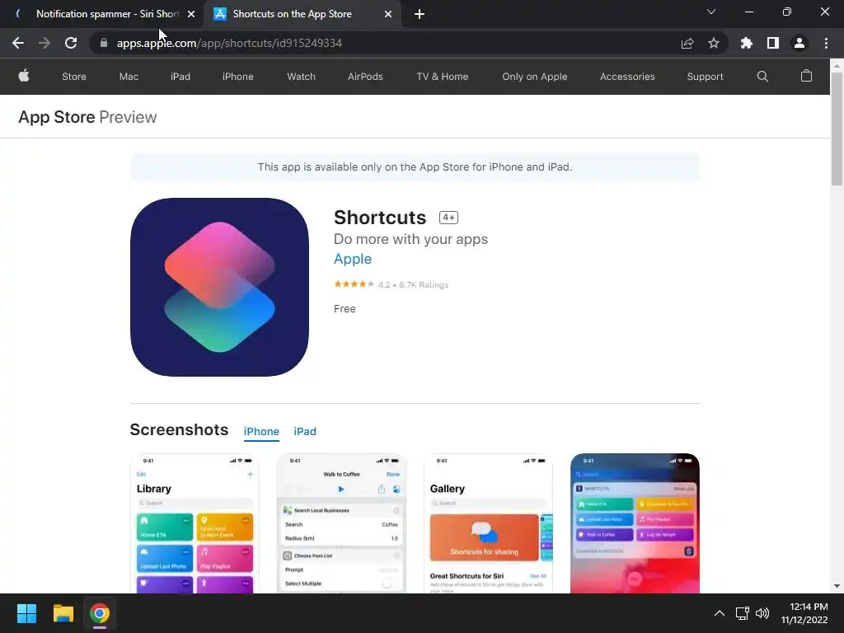This screenshot has width=844, height=633.
Task: Open the Store menu item
Action: (x=73, y=77)
